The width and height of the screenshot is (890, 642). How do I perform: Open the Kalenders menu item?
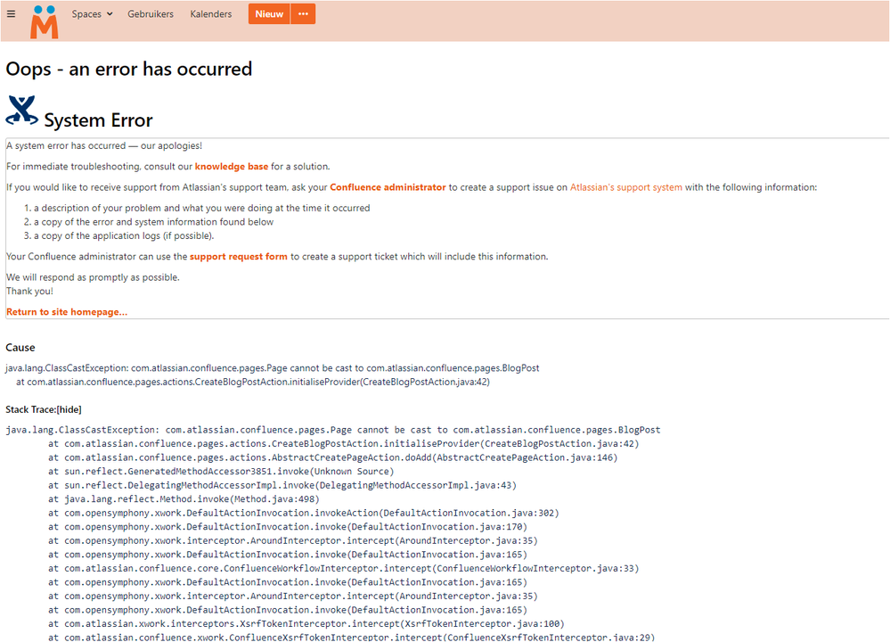coord(210,13)
